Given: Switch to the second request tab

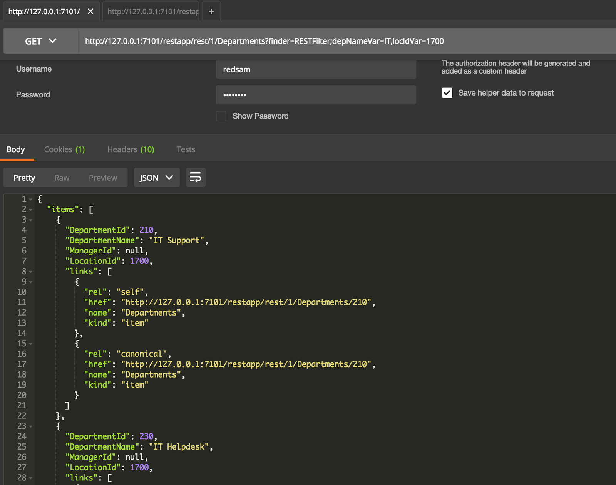Looking at the screenshot, I should (151, 12).
